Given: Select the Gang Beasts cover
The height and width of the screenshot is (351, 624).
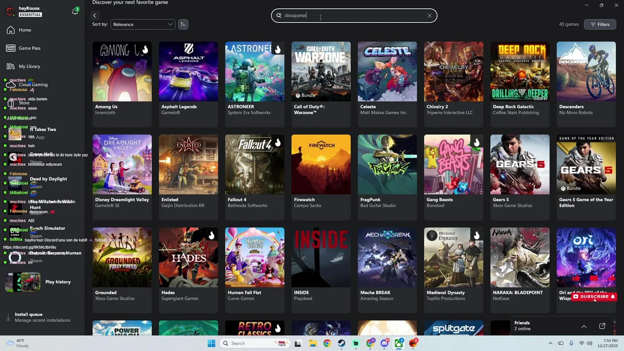Looking at the screenshot, I should (453, 164).
